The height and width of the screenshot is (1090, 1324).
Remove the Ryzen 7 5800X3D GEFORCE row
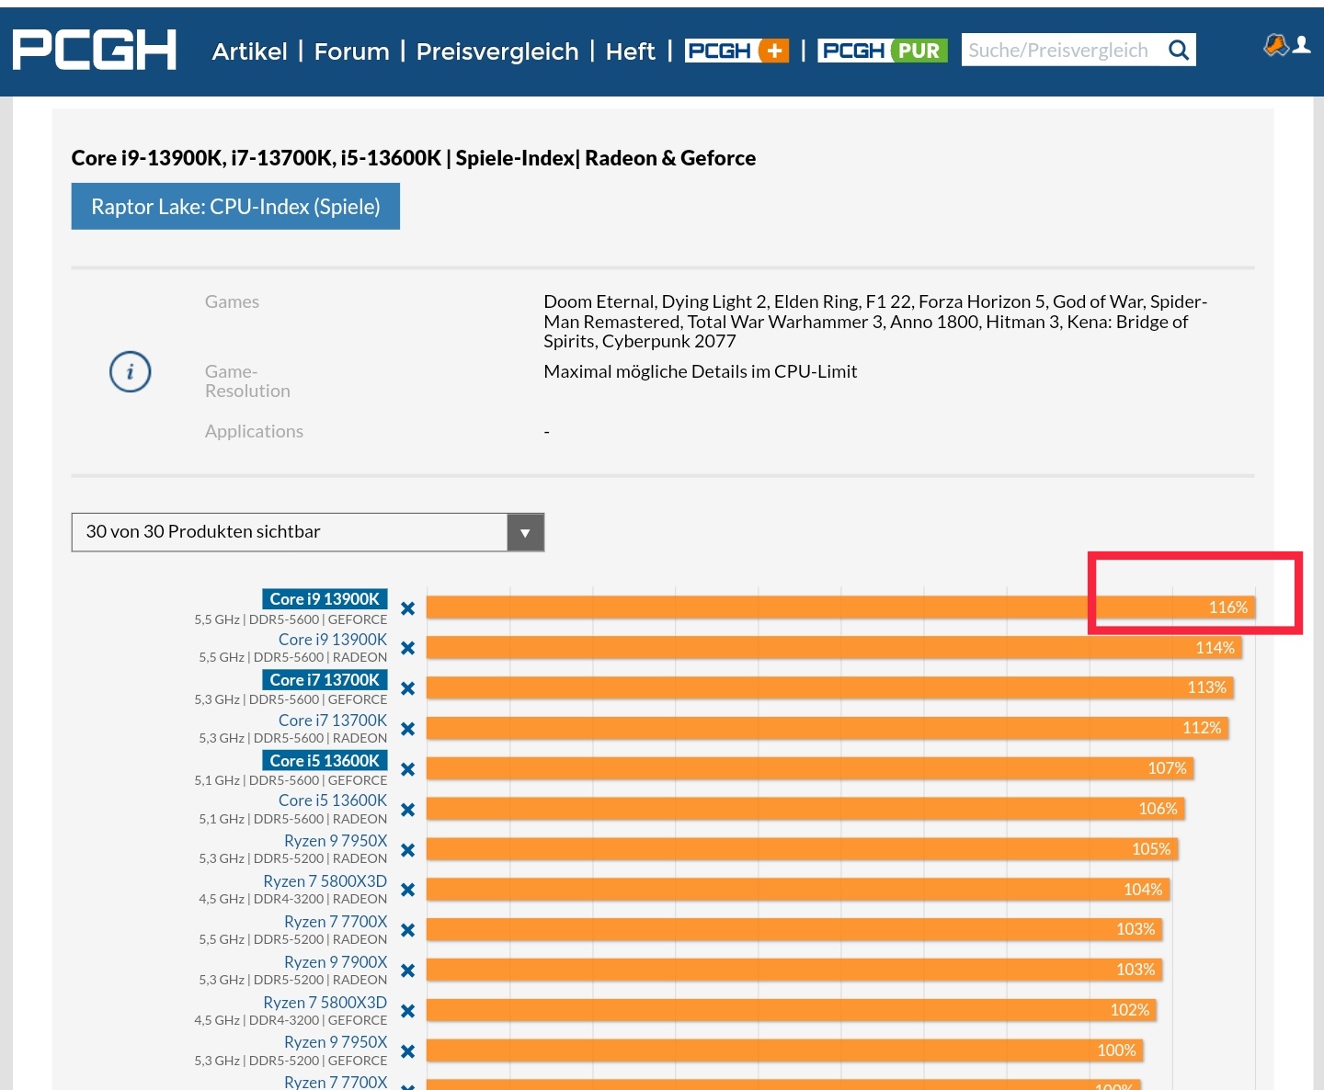pos(408,1011)
